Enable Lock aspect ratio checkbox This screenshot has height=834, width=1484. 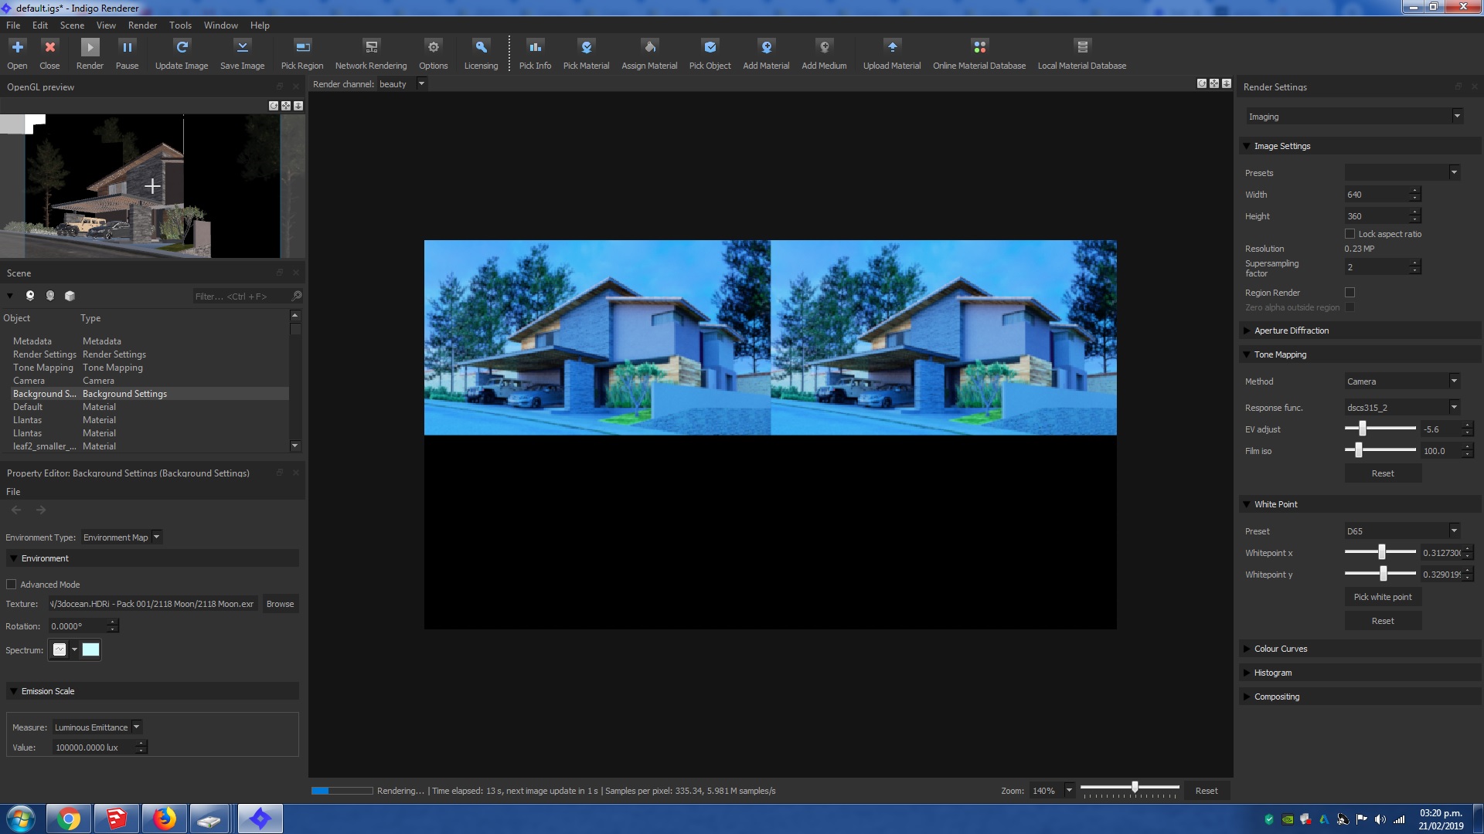(1350, 234)
